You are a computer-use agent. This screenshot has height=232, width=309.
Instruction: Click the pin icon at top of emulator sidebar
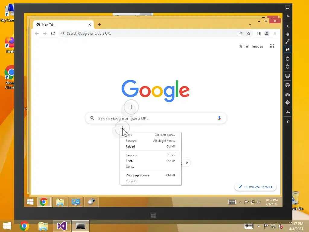point(288,16)
